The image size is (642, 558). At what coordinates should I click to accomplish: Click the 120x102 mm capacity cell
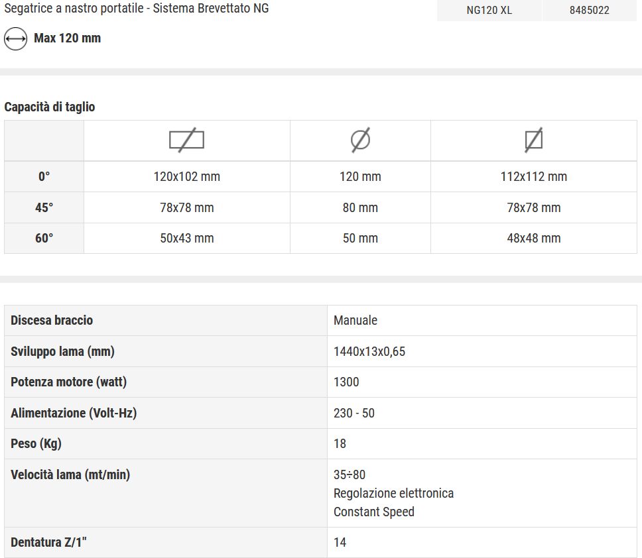[x=186, y=177]
